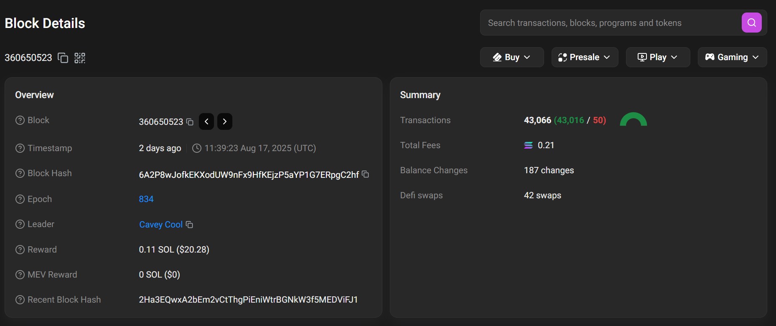Go to the next block using right arrow

pyautogui.click(x=224, y=121)
